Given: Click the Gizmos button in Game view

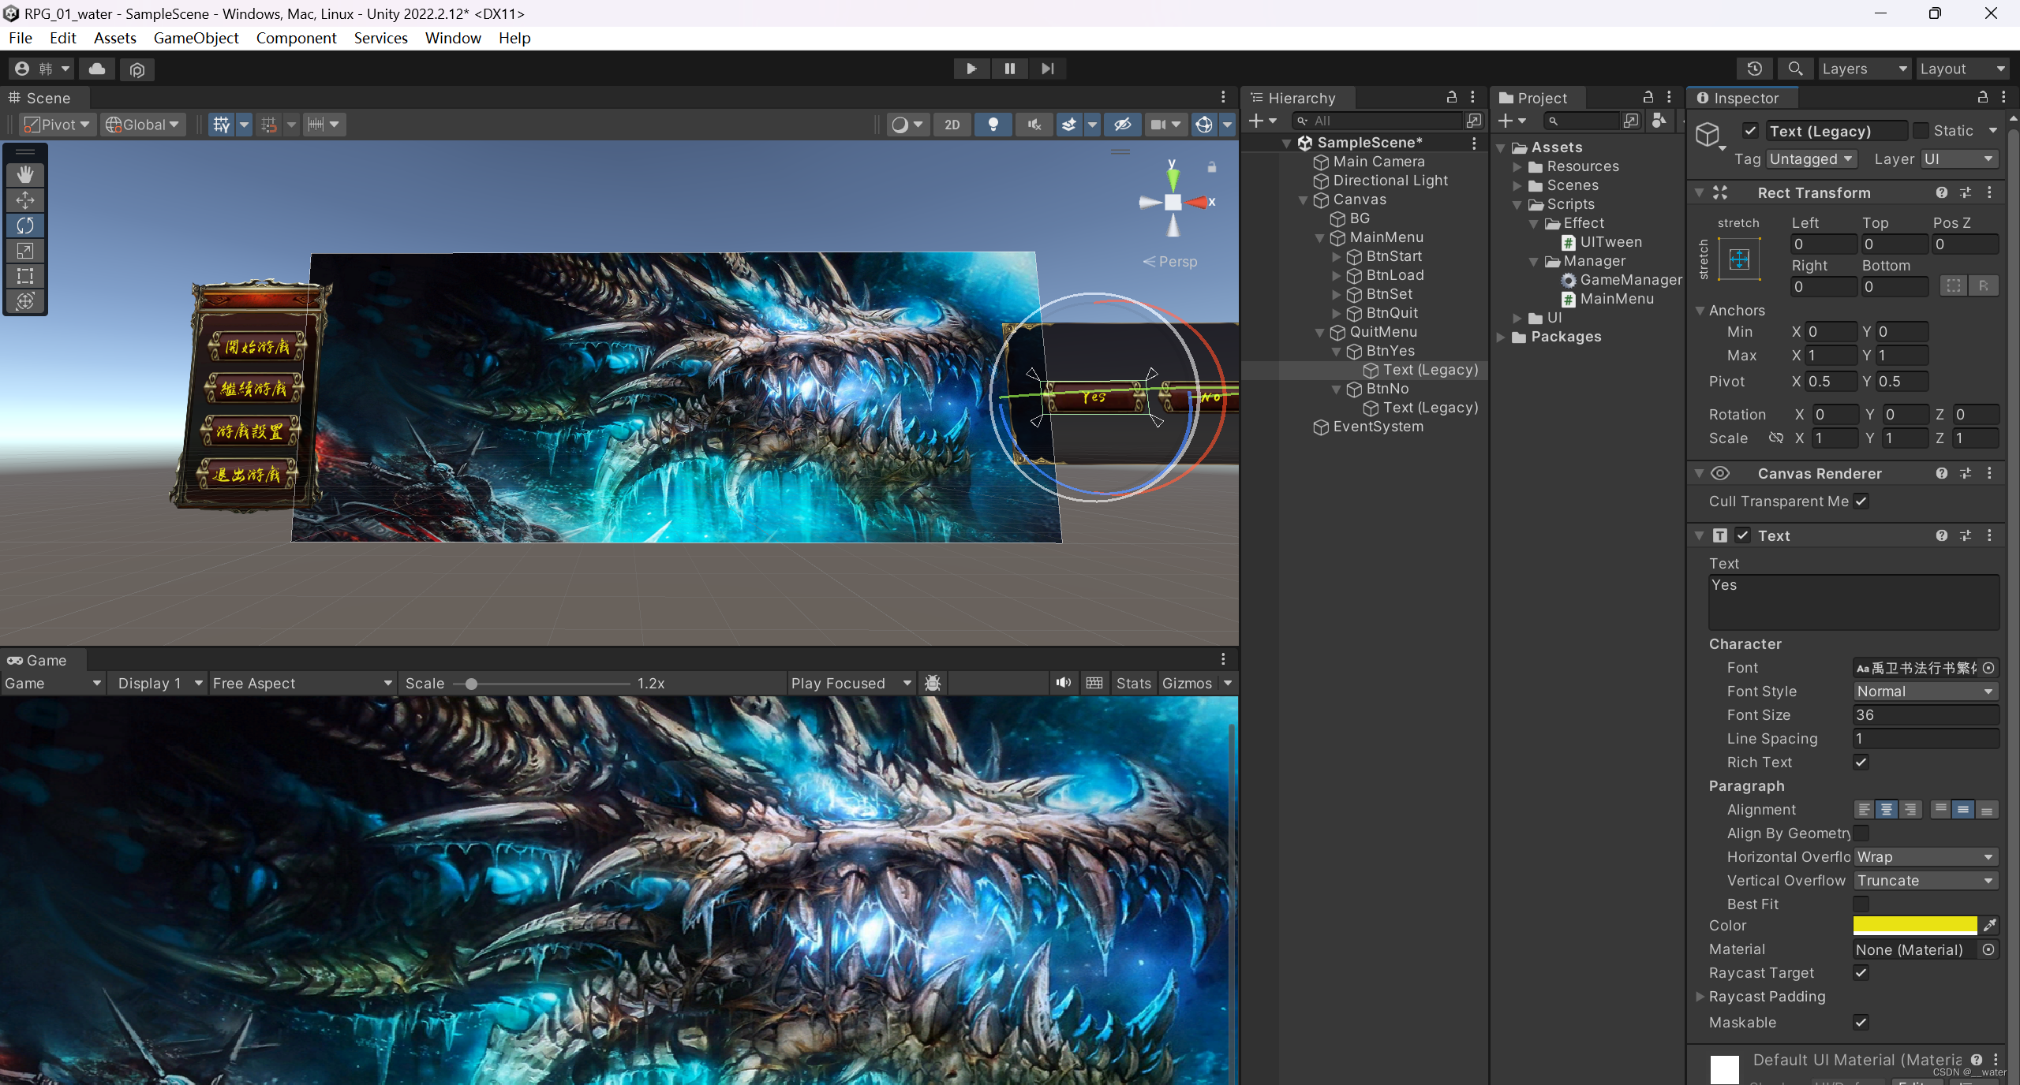Looking at the screenshot, I should (x=1187, y=684).
